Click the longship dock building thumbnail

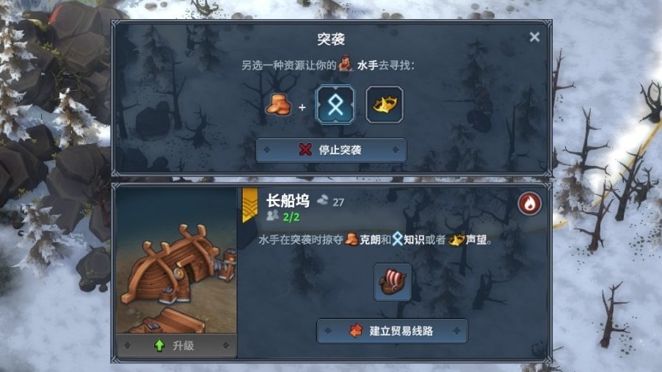pyautogui.click(x=177, y=260)
